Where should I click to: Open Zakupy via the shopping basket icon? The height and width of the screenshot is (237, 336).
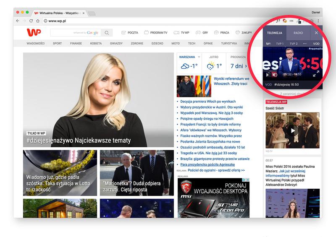click(238, 32)
